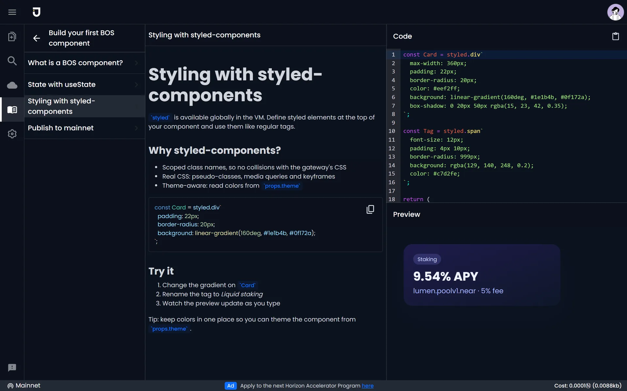The width and height of the screenshot is (627, 391).
Task: Follow the Horizon Accelerator 'here' link
Action: point(367,386)
